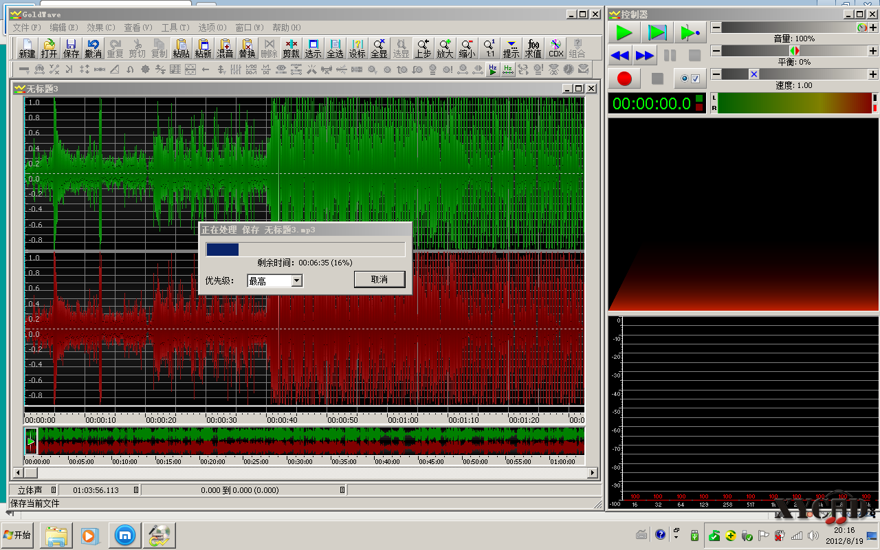
Task: Click the overview waveform strip
Action: pyautogui.click(x=305, y=441)
